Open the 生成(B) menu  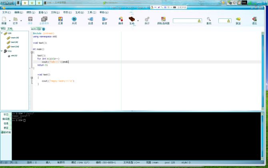[x=80, y=12]
